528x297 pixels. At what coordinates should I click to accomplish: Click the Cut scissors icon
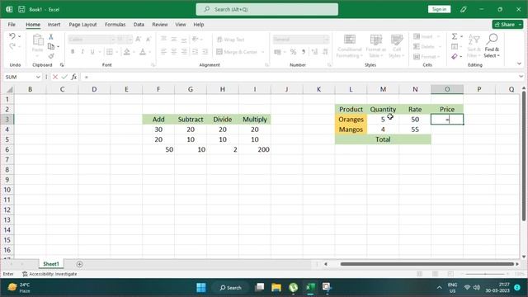coord(51,36)
